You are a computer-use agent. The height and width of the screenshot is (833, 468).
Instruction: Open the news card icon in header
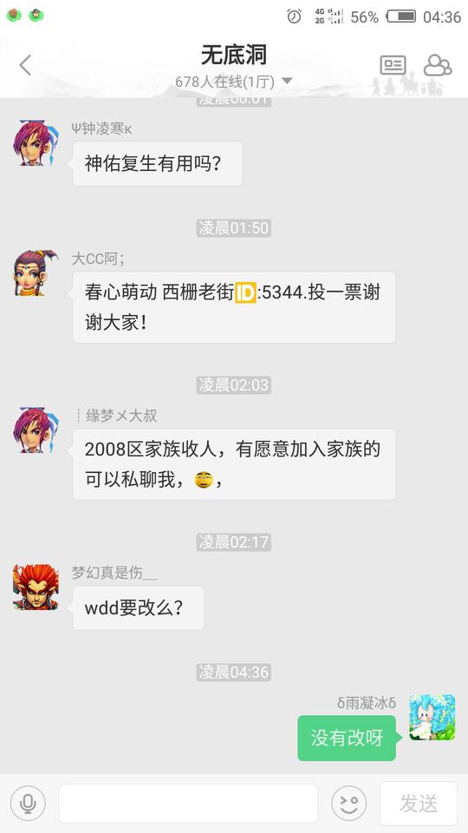coord(393,65)
